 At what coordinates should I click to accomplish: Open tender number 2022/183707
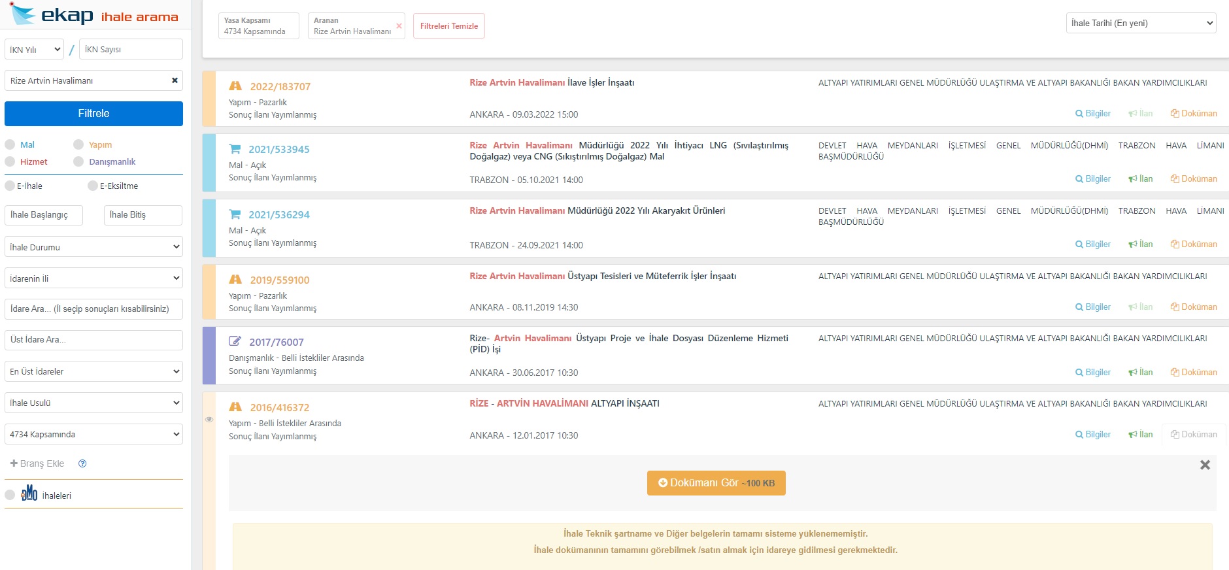[x=280, y=86]
